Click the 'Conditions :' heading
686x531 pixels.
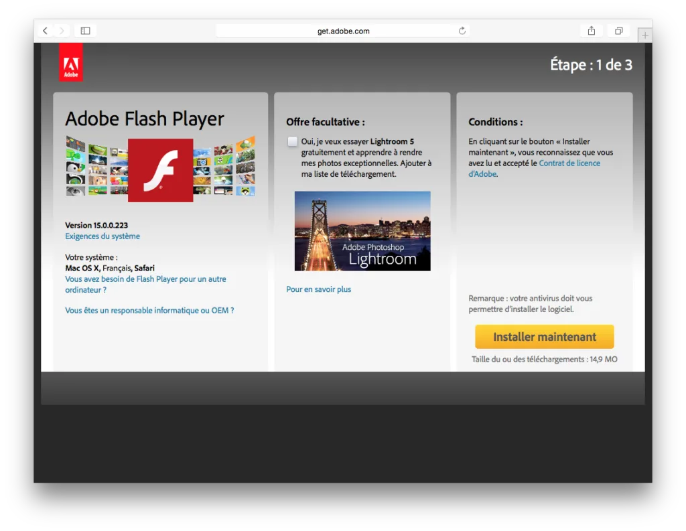coord(495,122)
